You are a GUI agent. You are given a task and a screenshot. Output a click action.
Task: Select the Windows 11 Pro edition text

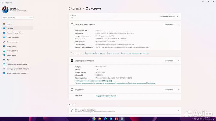[101, 67]
